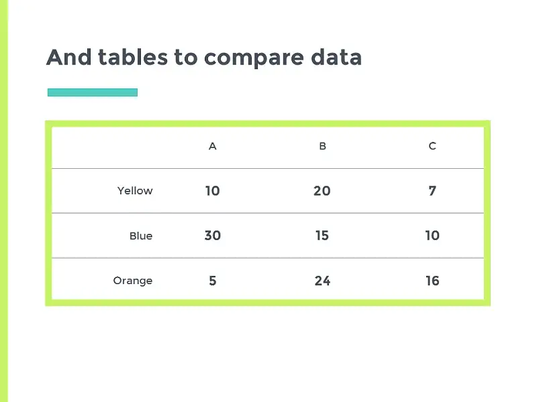Click the teal underline bar below the title
The height and width of the screenshot is (402, 537).
(x=93, y=92)
